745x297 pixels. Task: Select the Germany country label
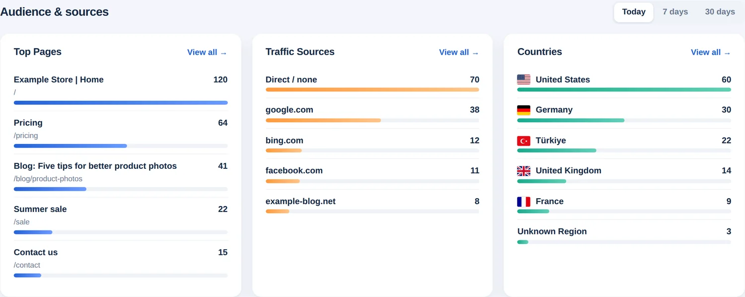[554, 110]
